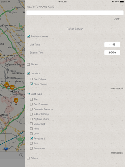Toggle the OR Search mode under Location
Viewport: 125px width, 167px height.
[117, 89]
